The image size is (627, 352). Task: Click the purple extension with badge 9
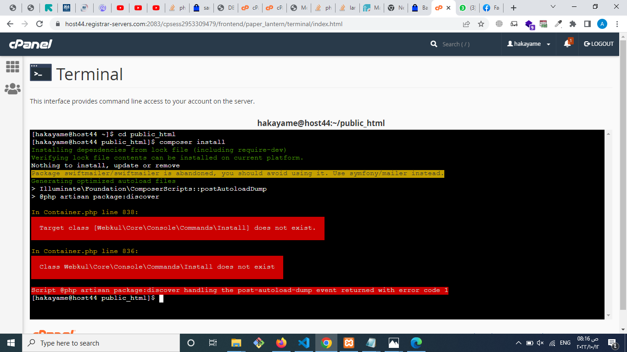[x=529, y=24]
